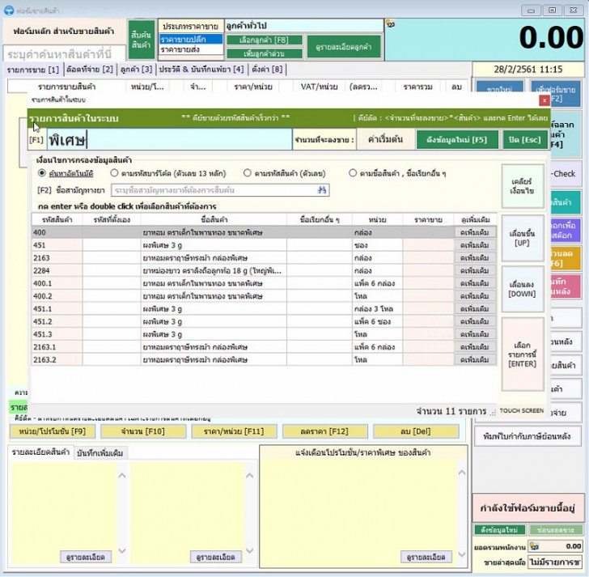
Task: Click the F1 product search text field
Action: (x=168, y=140)
